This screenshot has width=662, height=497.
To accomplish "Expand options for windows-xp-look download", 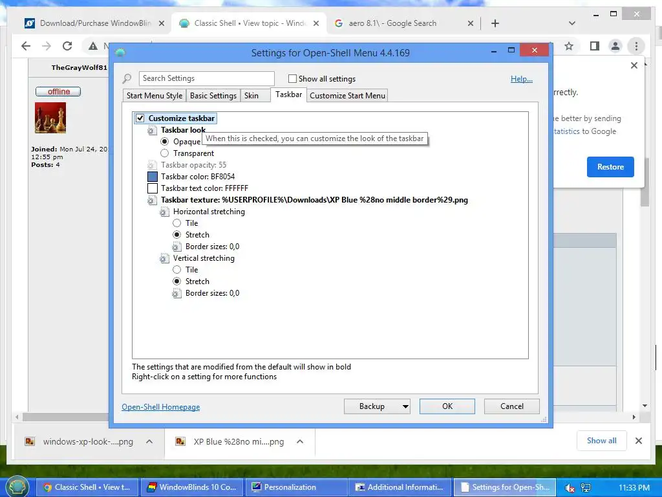I will (x=149, y=441).
